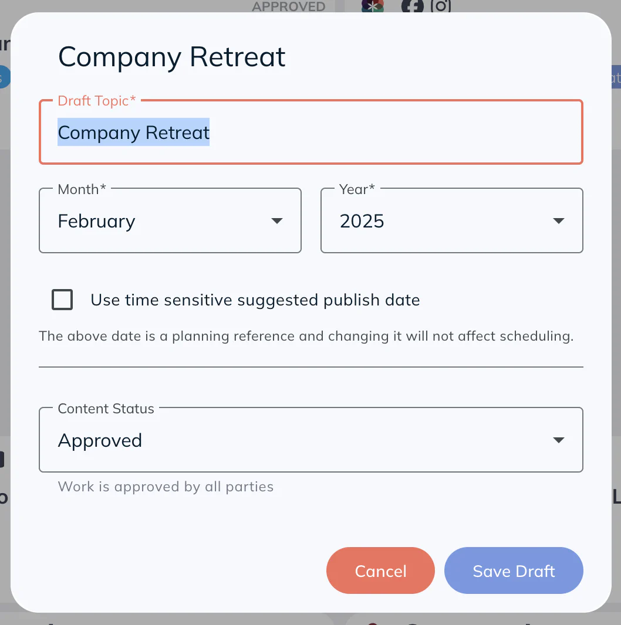
Task: Click the Instagram icon at the top
Action: pos(440,6)
